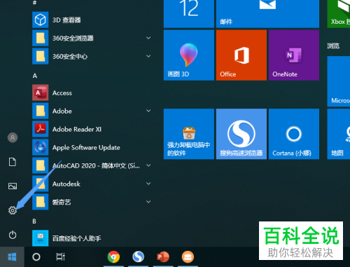The image size is (350, 267).
Task: Open the Cortana (小娜) tile
Action: click(x=294, y=134)
